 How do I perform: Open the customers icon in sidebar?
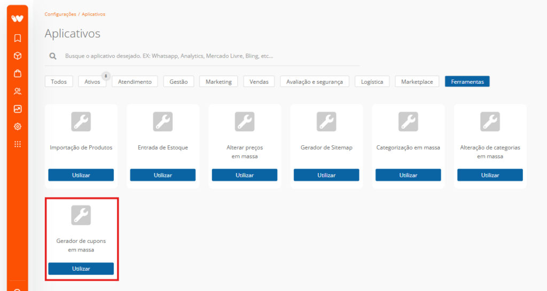tap(18, 91)
